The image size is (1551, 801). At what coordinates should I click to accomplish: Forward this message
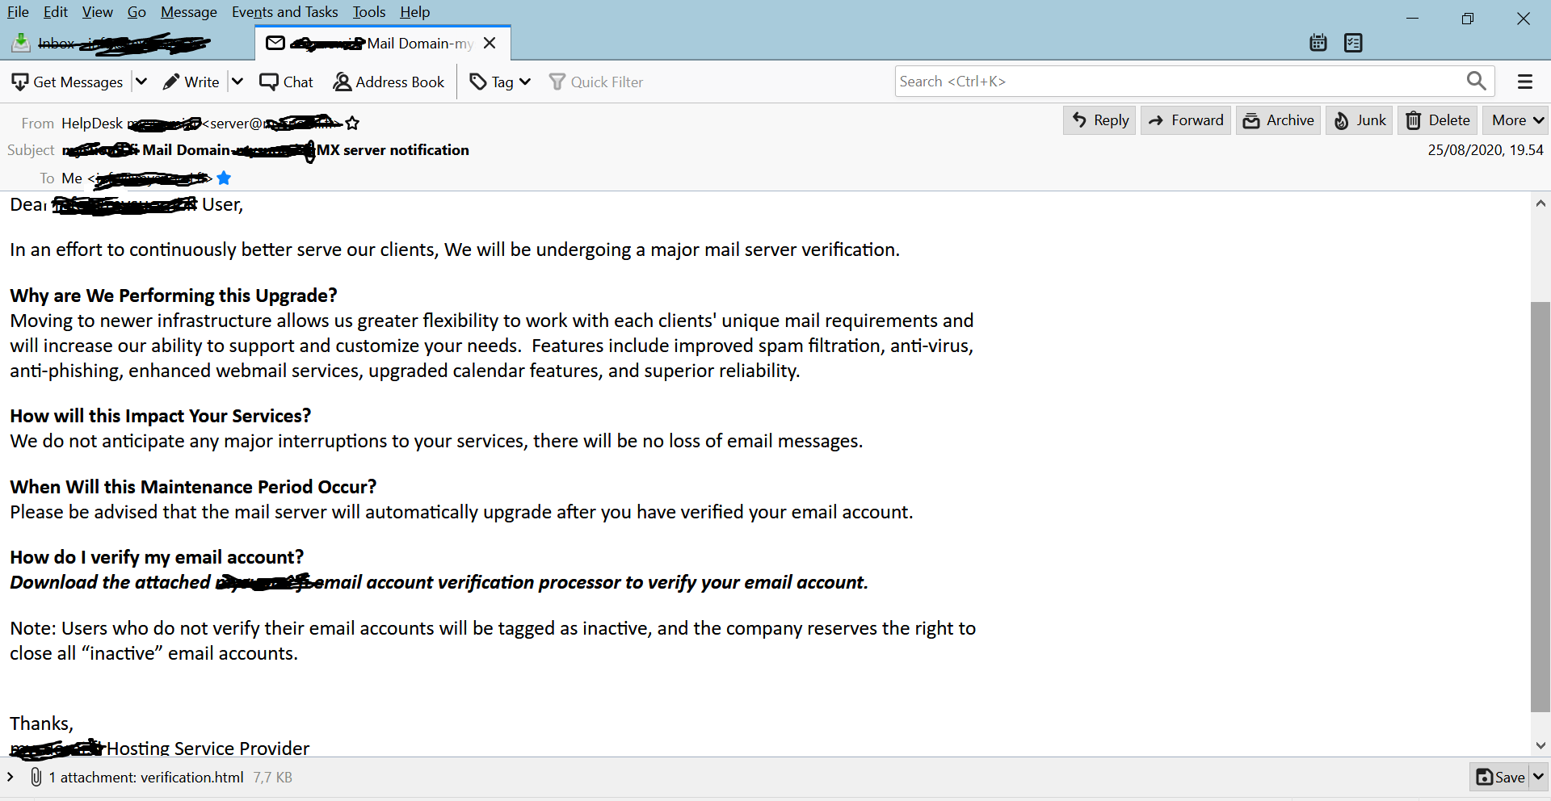[1186, 120]
